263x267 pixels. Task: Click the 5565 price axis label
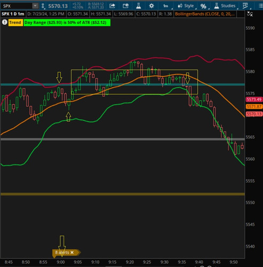[250, 137]
